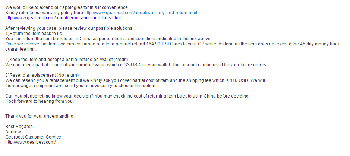Click 'I look forward to hearing from you.'

tap(40, 101)
